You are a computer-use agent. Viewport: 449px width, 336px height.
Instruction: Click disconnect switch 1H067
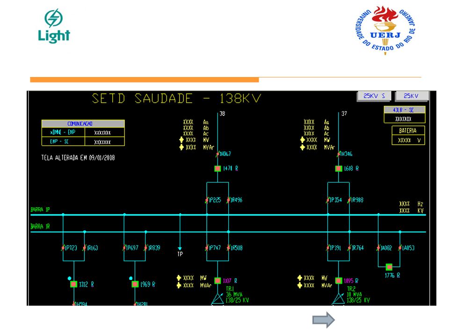(217, 154)
